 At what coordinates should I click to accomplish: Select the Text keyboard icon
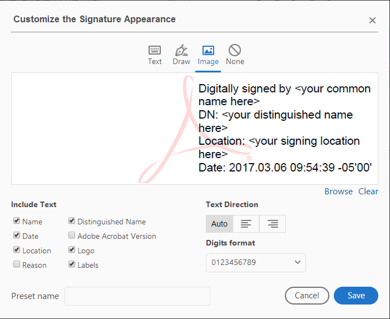tap(155, 50)
